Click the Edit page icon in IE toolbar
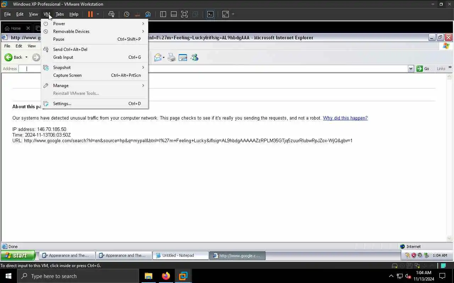The height and width of the screenshot is (283, 454). [x=183, y=57]
